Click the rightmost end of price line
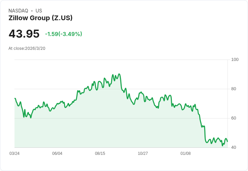Screen dimensions: 248x171 pyautogui.click(x=227, y=141)
